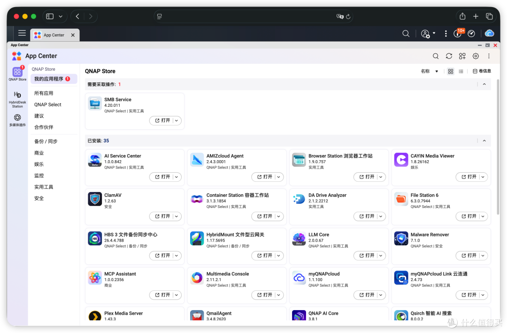Open manual app install icon in App Center toolbar
507x333 pixels.
[462, 56]
